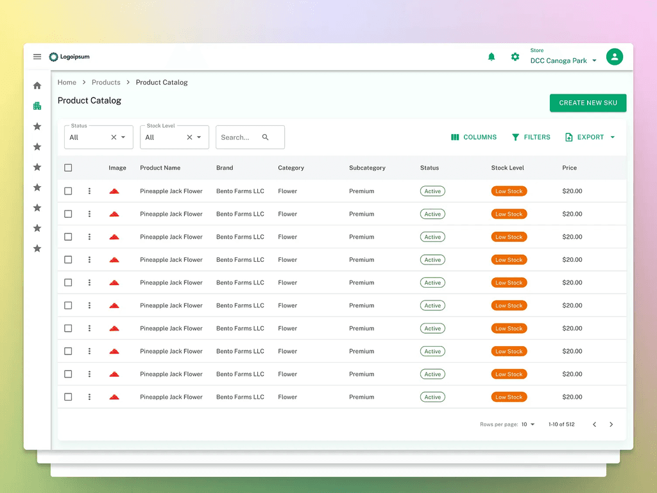The image size is (657, 493).
Task: Open the hamburger navigation menu
Action: click(x=37, y=56)
